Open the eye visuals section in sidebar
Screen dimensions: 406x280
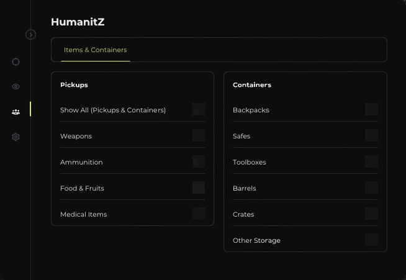[x=16, y=86]
